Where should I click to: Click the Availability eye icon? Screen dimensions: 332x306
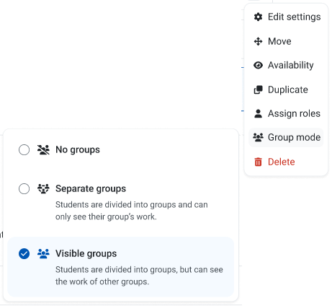[x=258, y=65]
